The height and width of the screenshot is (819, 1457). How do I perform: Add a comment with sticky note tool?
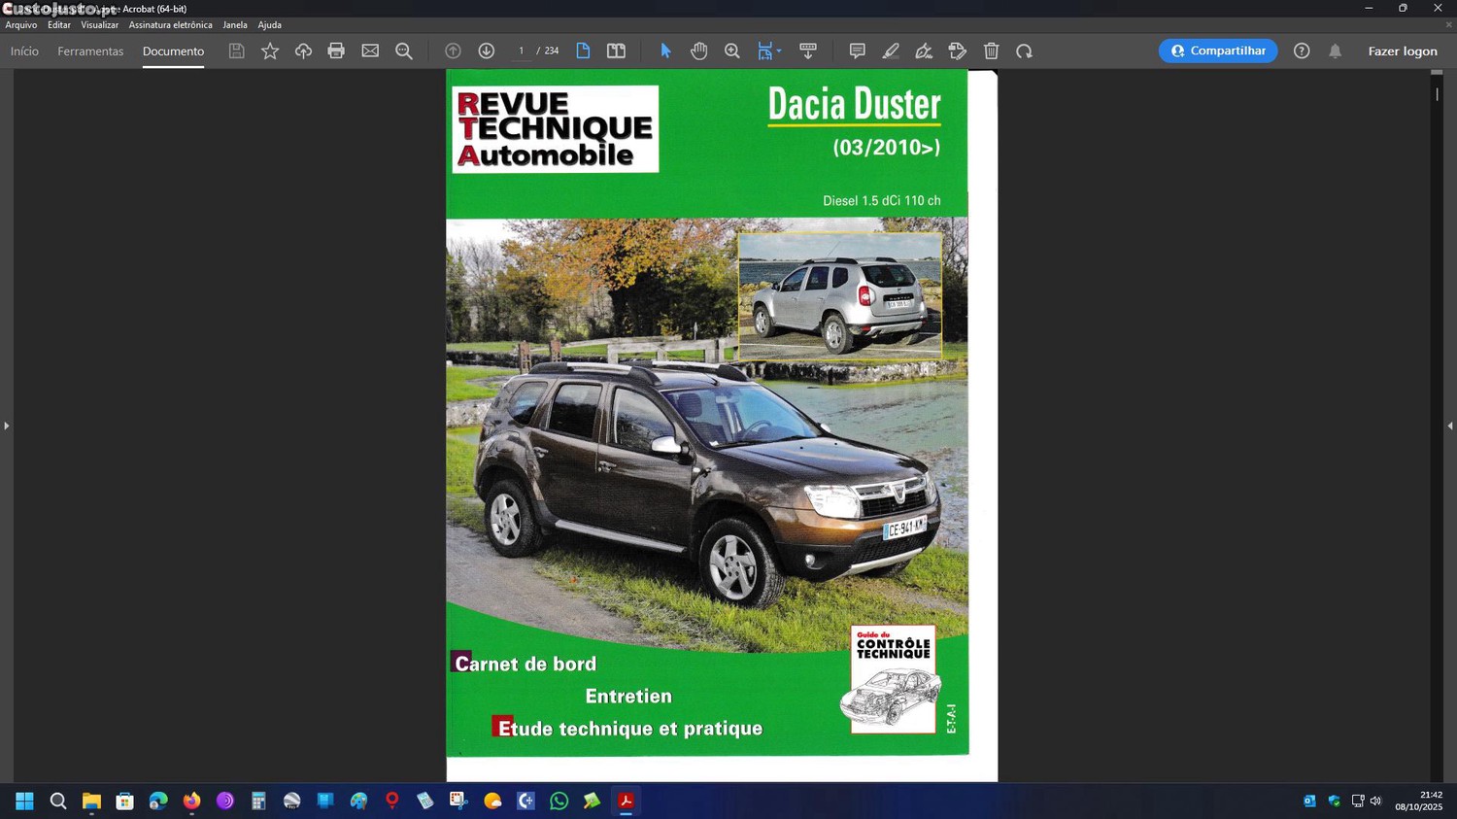click(x=857, y=51)
